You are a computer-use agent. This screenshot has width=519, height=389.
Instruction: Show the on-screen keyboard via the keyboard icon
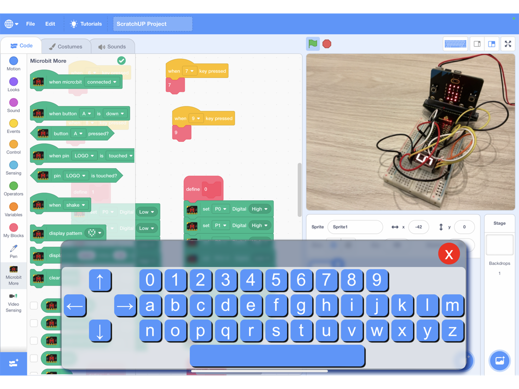click(455, 44)
